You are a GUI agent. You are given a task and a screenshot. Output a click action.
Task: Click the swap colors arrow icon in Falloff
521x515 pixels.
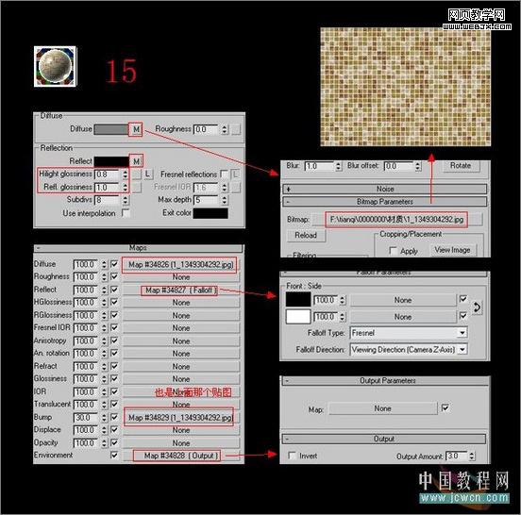pyautogui.click(x=477, y=307)
